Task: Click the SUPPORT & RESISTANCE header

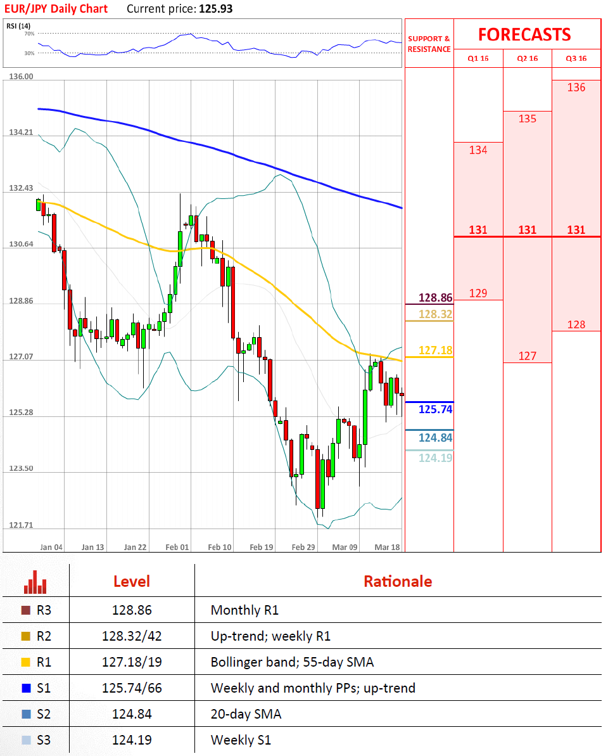Action: coord(429,44)
